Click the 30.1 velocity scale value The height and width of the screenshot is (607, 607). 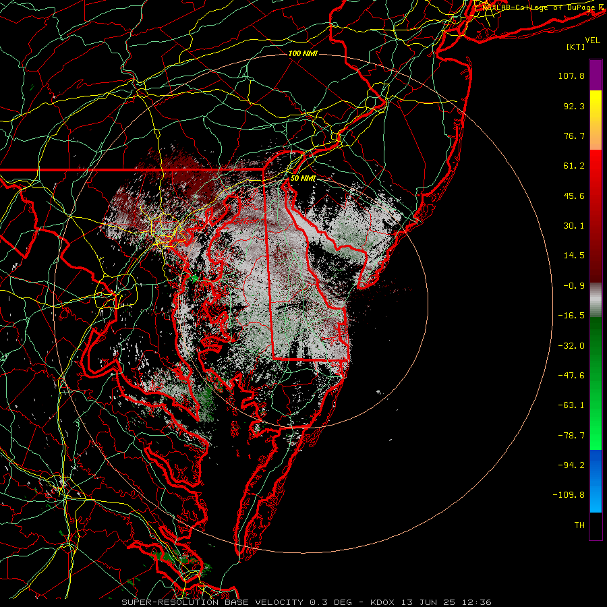[574, 226]
